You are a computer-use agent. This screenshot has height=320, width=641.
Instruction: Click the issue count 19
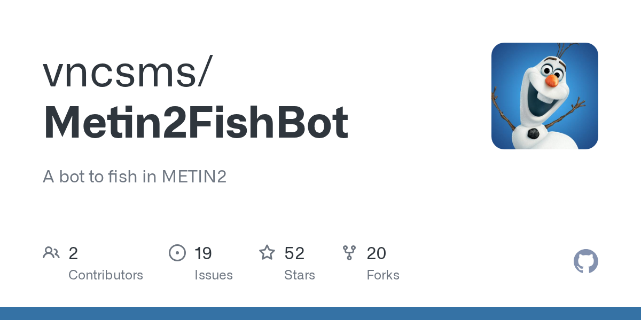pyautogui.click(x=203, y=253)
